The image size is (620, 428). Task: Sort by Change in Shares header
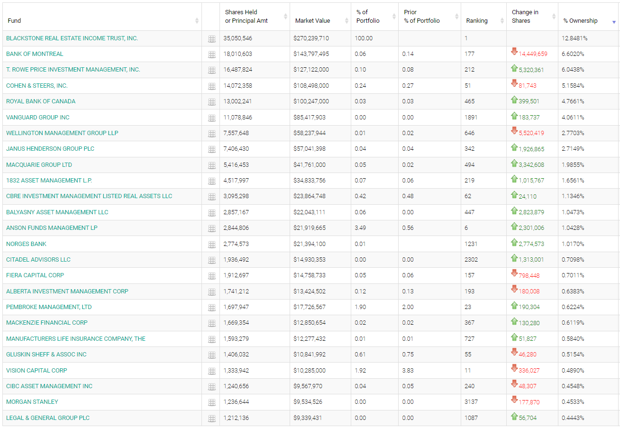click(x=532, y=17)
